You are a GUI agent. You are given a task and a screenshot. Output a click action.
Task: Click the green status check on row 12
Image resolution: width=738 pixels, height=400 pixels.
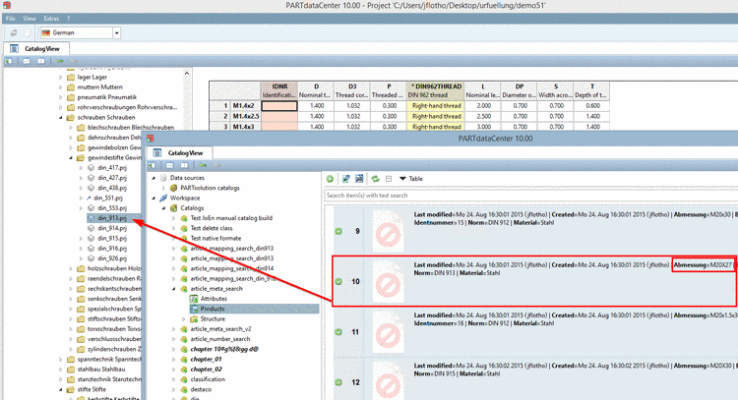(x=338, y=381)
